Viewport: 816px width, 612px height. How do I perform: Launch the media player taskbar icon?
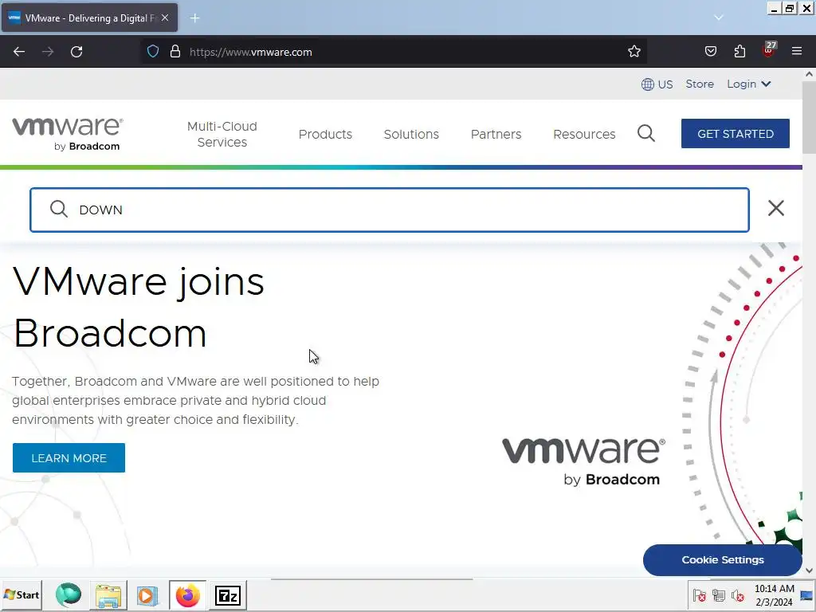click(x=147, y=595)
